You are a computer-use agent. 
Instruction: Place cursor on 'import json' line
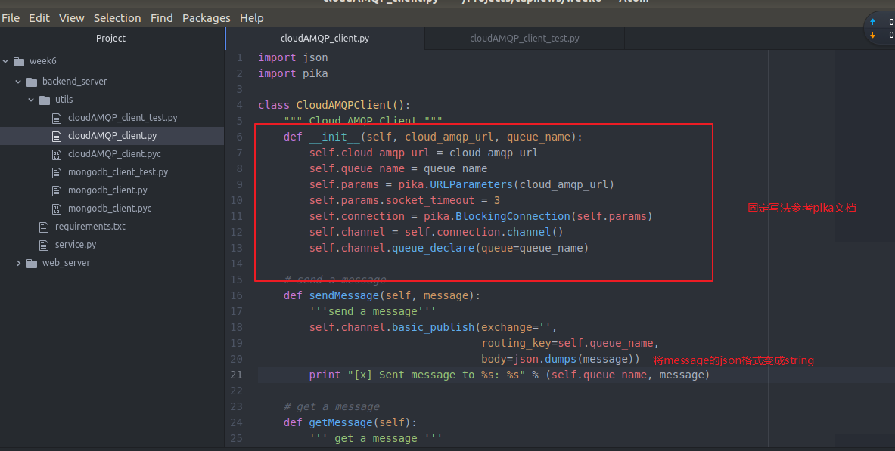coord(293,57)
